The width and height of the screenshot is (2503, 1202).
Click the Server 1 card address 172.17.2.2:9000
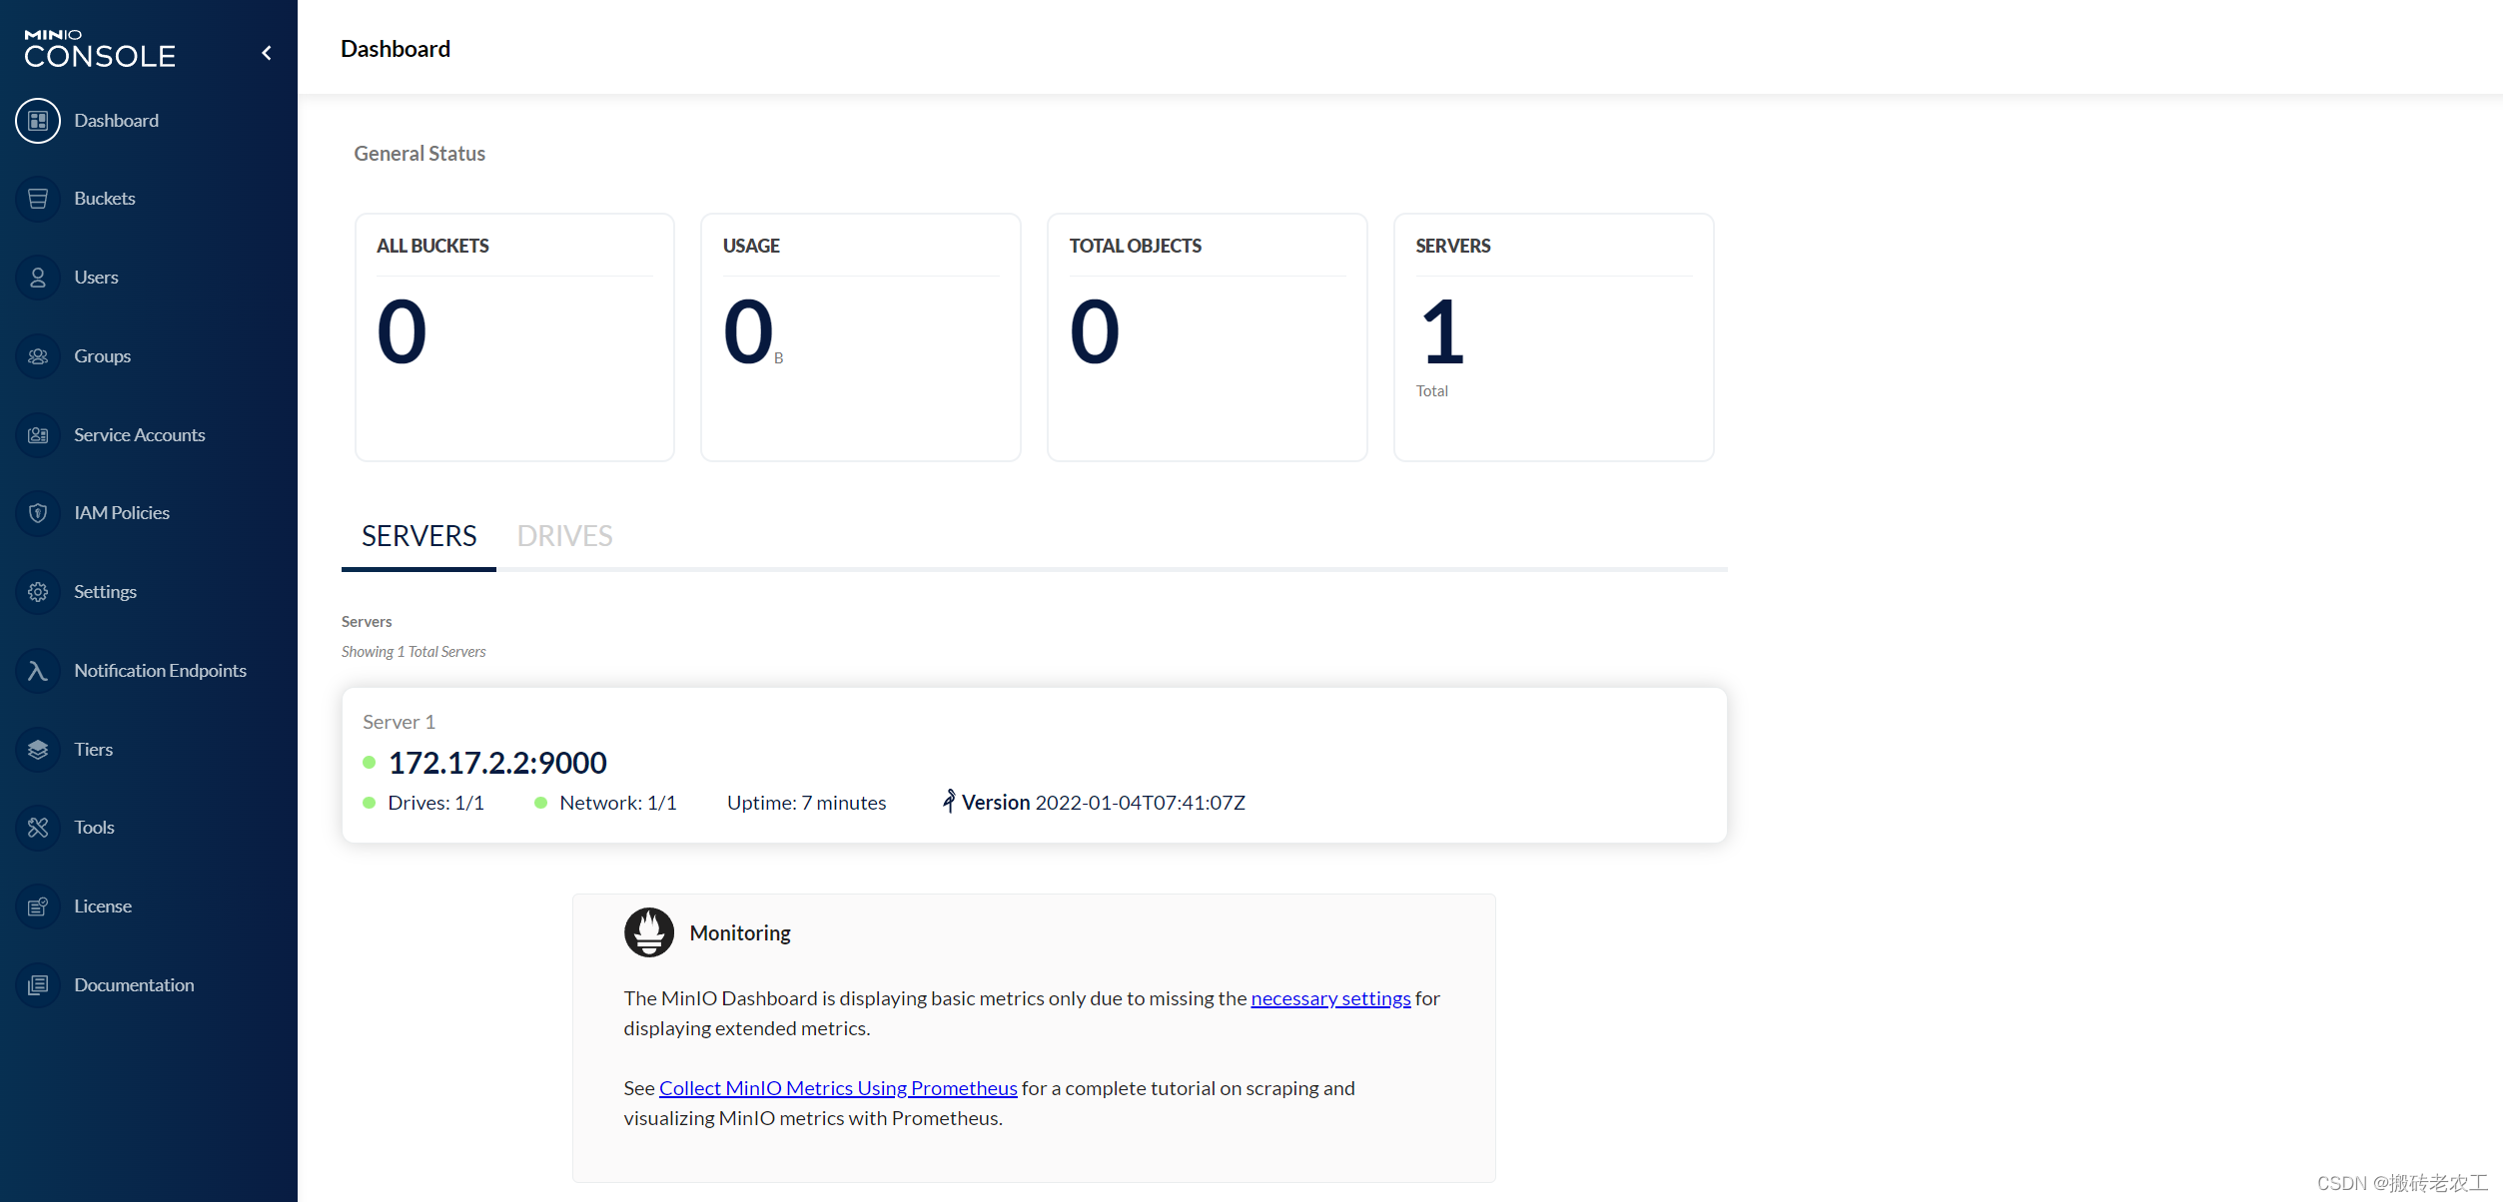point(496,763)
